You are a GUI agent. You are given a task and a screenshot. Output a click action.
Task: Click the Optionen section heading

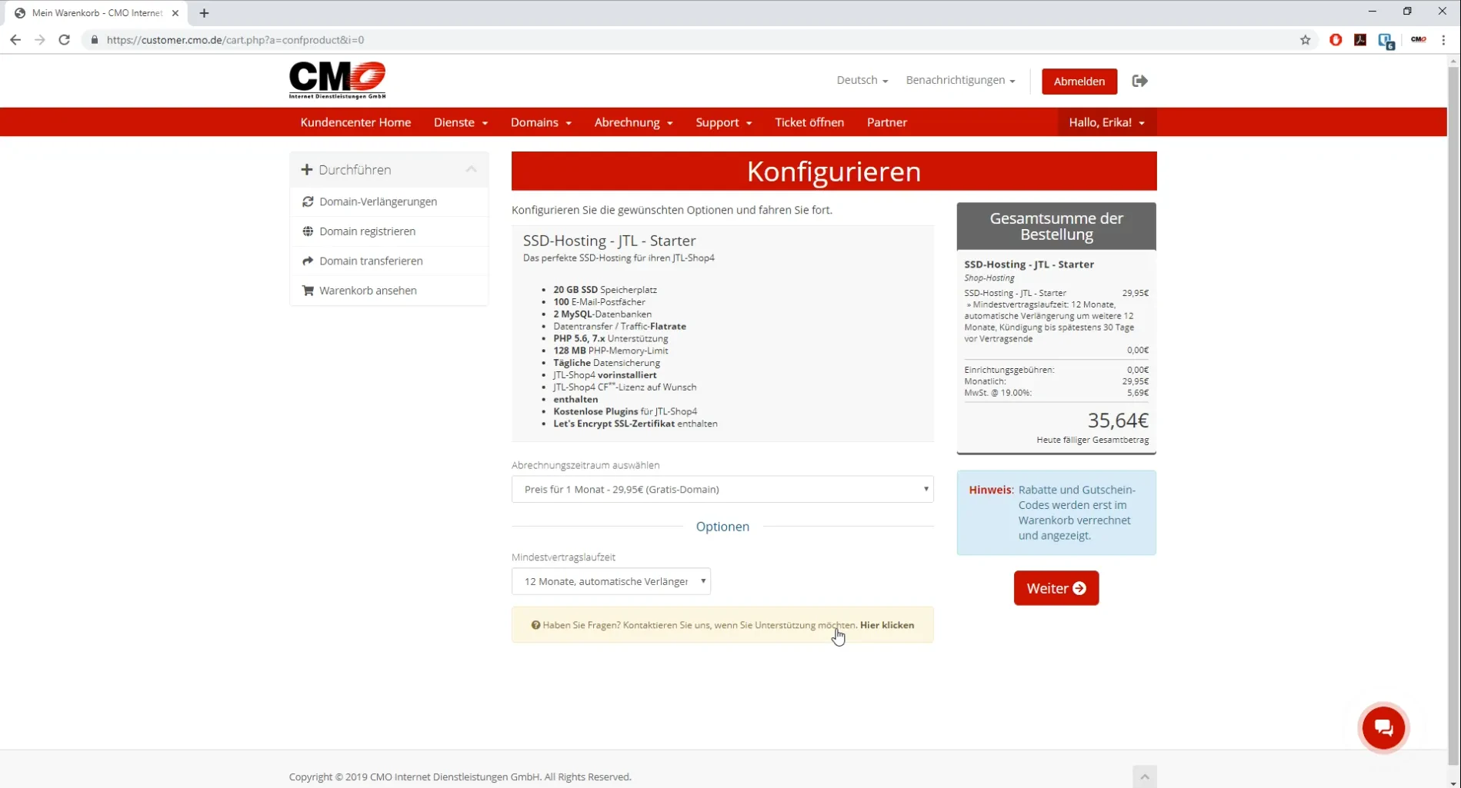(722, 527)
